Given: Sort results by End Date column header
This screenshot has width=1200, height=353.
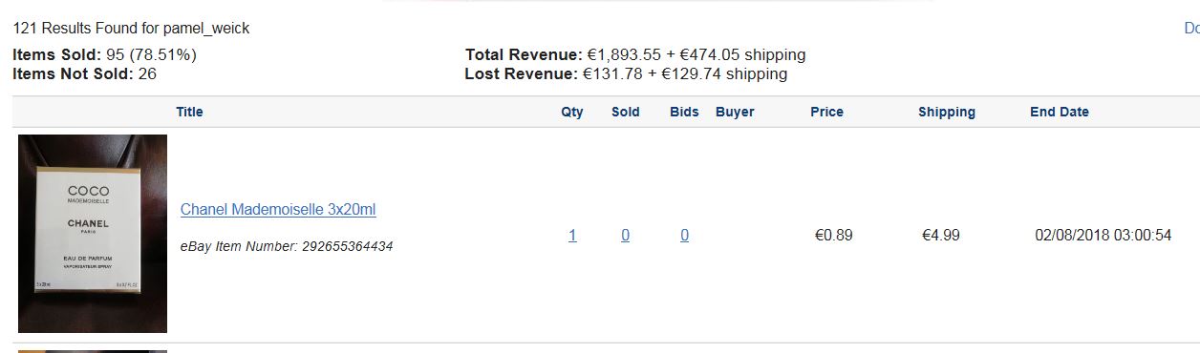Looking at the screenshot, I should pyautogui.click(x=1059, y=112).
